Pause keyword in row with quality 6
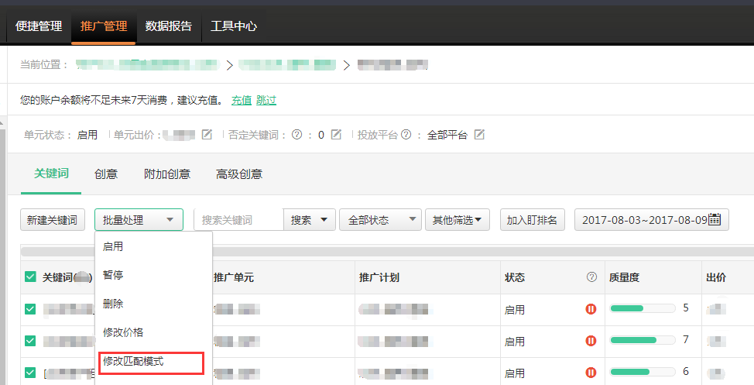The width and height of the screenshot is (754, 385). [591, 373]
